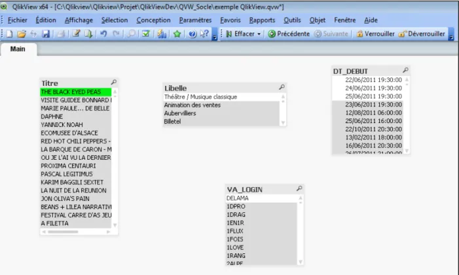This screenshot has height=275, width=459.
Task: Create a new document with toolbar icon
Action: (9, 34)
